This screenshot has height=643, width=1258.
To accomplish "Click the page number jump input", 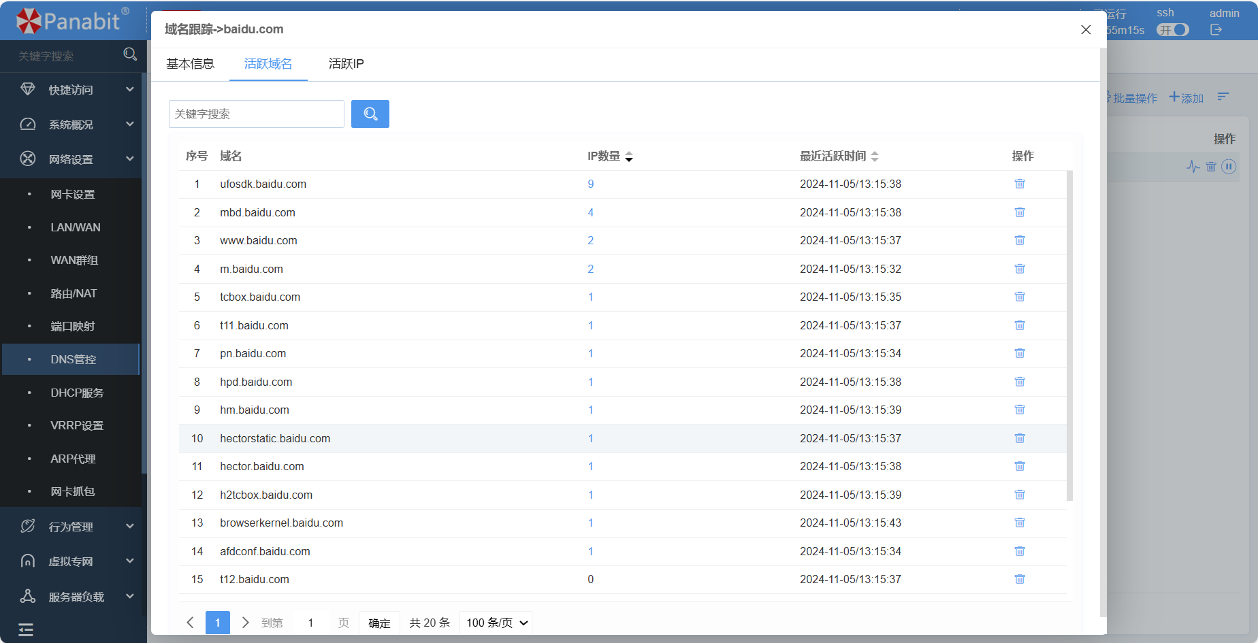I will [310, 623].
